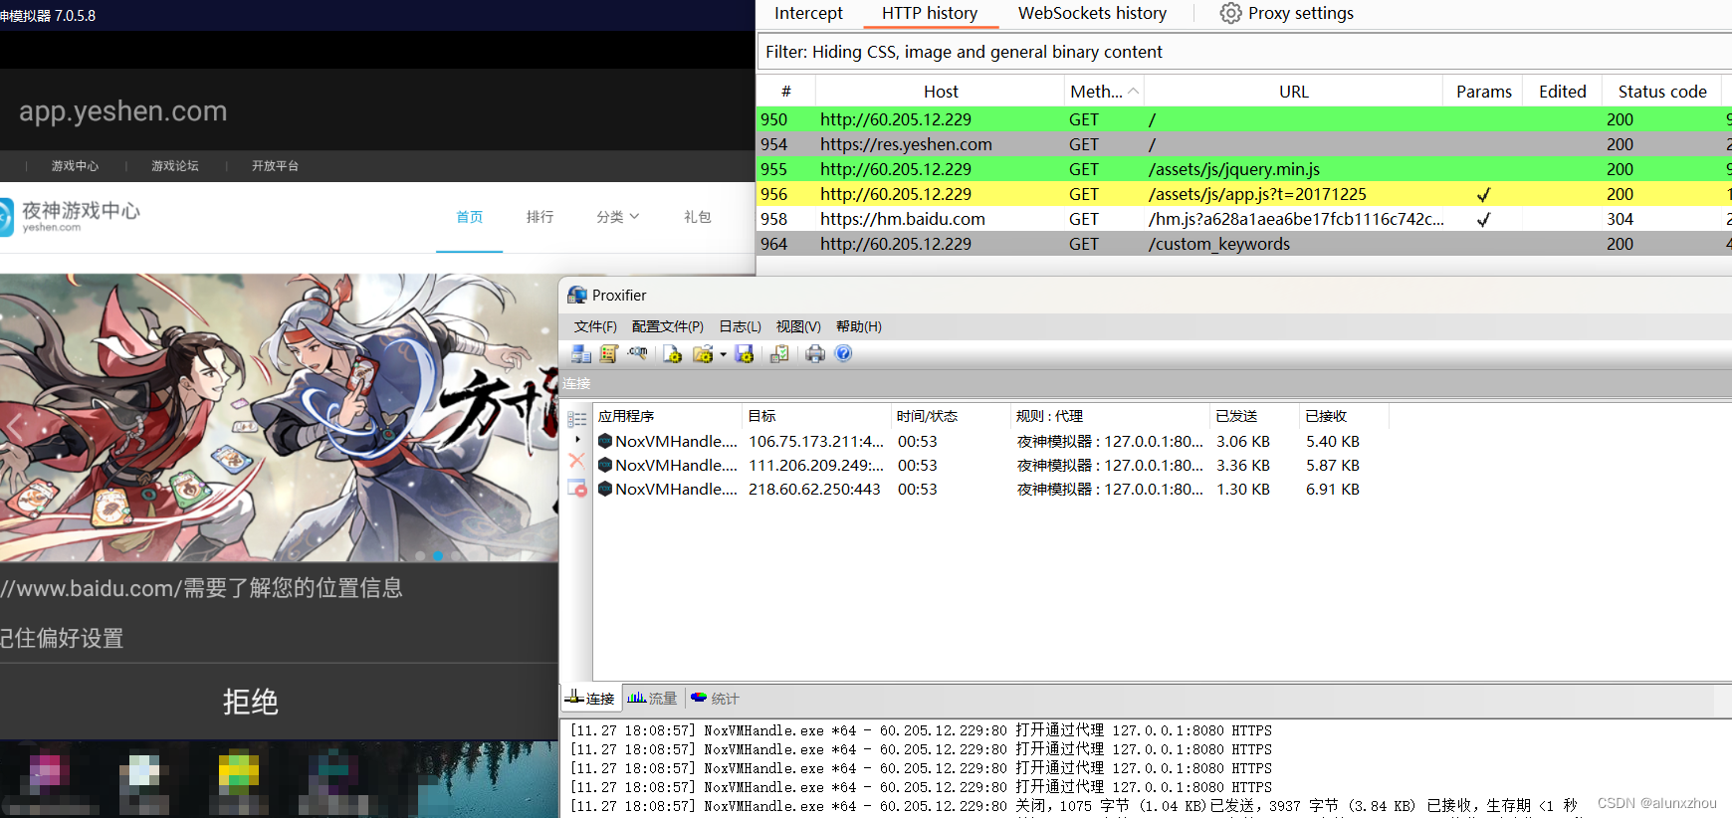1732x818 pixels.
Task: Switch to WebSockets history tab
Action: tap(1092, 13)
